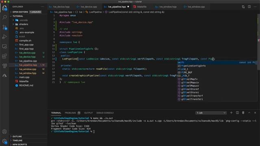The image size is (260, 146).
Task: Kill the terminal with trash icon
Action: pos(243,113)
